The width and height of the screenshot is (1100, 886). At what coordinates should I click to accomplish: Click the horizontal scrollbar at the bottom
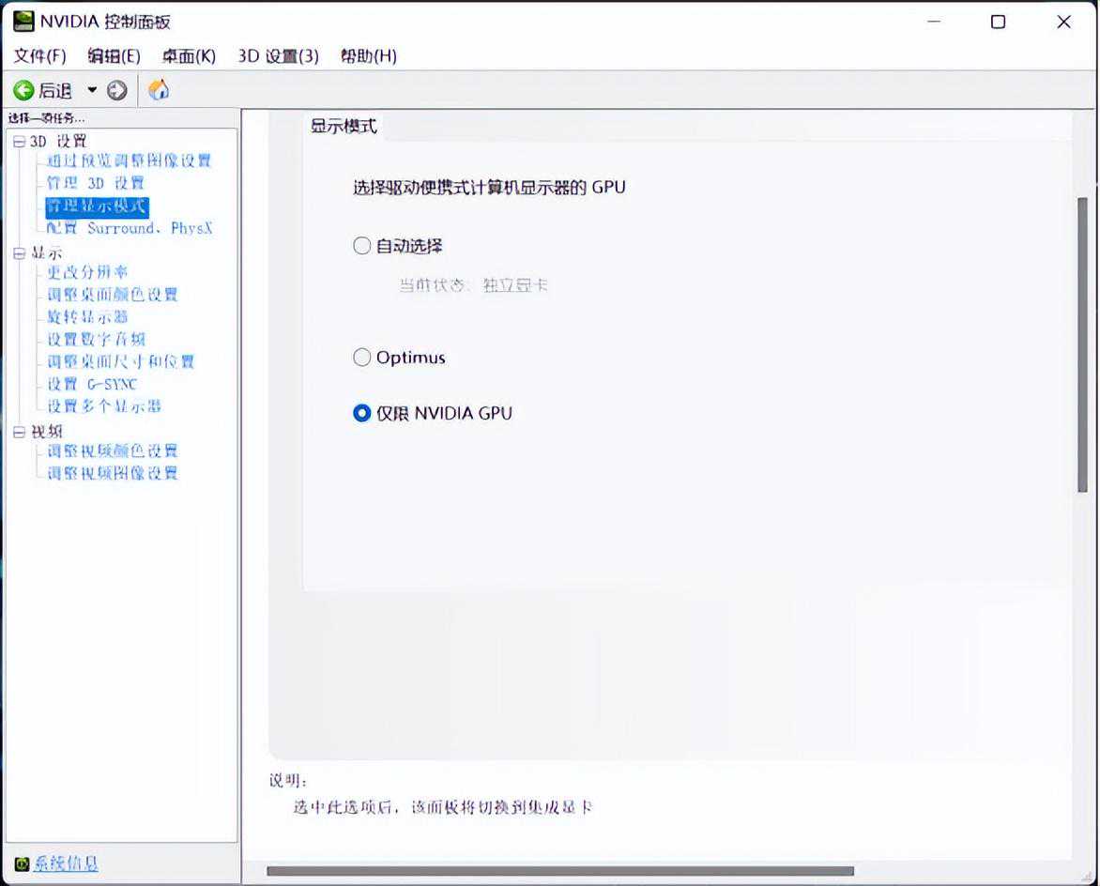click(x=560, y=871)
